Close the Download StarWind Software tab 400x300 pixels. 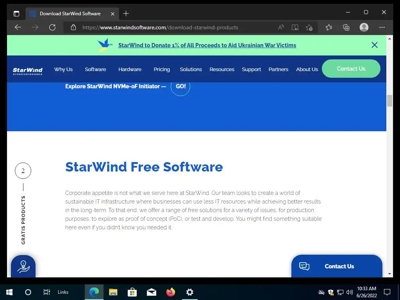click(x=112, y=14)
